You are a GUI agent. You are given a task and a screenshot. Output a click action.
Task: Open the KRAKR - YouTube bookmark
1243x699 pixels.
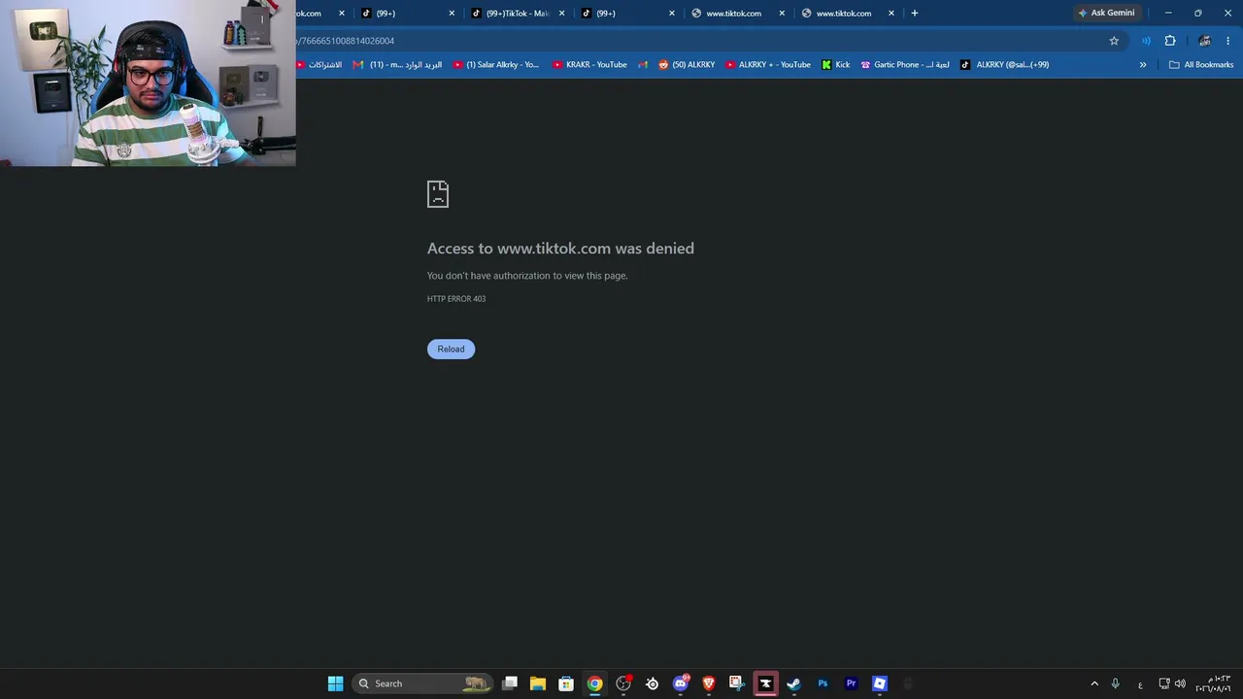click(589, 64)
